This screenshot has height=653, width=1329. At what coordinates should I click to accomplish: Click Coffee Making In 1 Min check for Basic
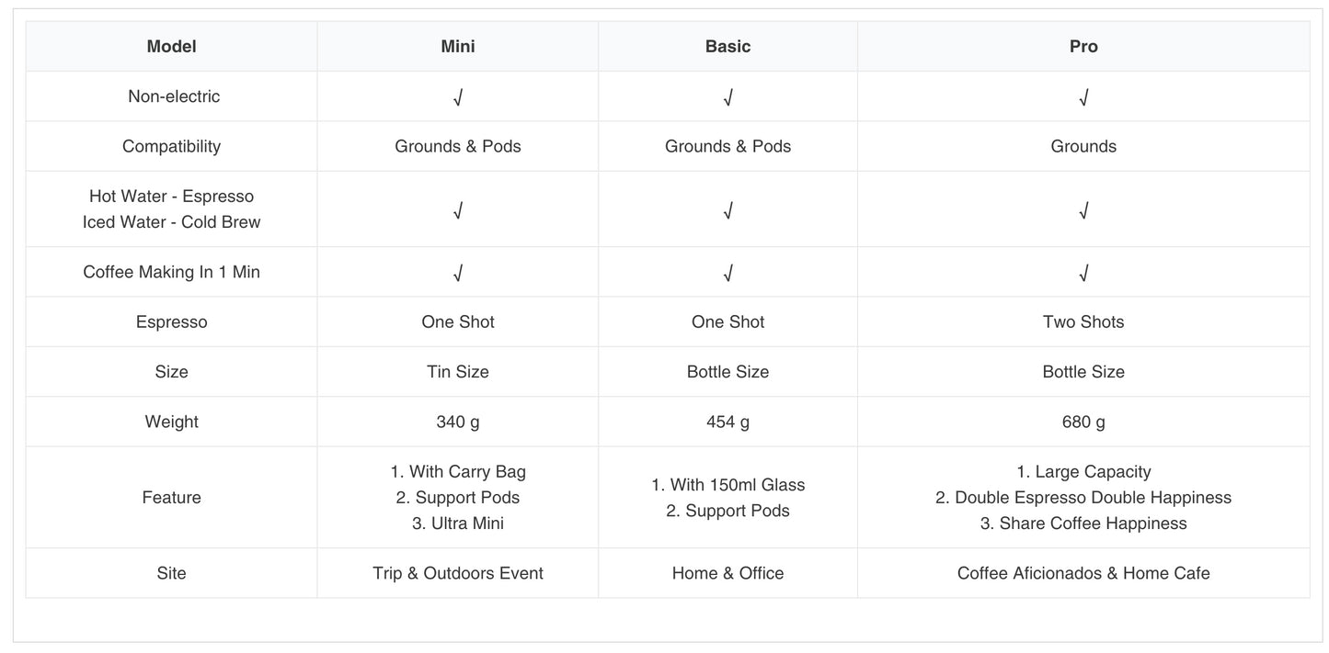click(x=728, y=273)
